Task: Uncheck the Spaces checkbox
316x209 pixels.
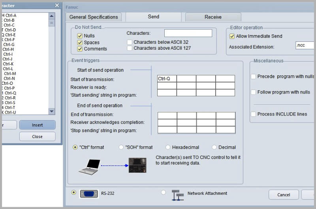Action: [80, 43]
